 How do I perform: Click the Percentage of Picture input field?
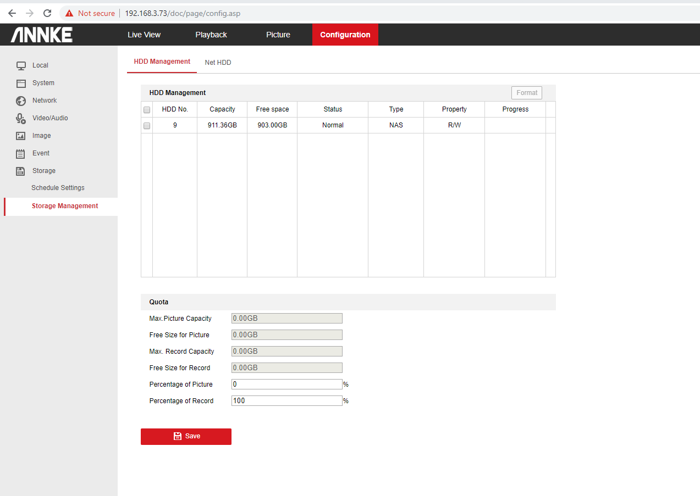coord(287,384)
